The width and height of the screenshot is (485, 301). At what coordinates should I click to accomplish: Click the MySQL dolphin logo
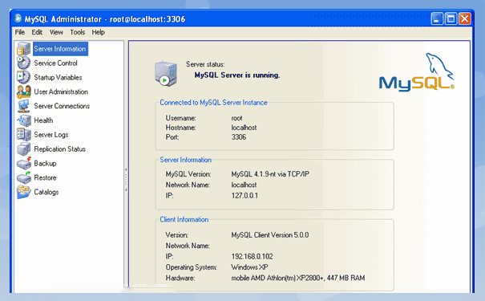416,72
